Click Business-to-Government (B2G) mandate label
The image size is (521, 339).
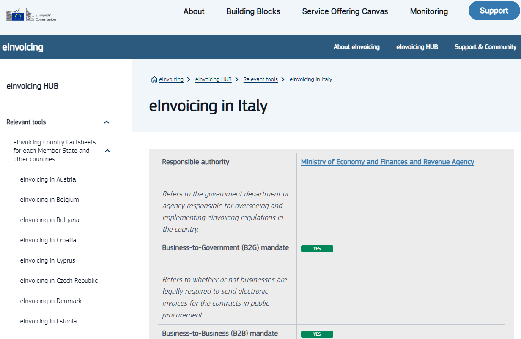(x=225, y=248)
